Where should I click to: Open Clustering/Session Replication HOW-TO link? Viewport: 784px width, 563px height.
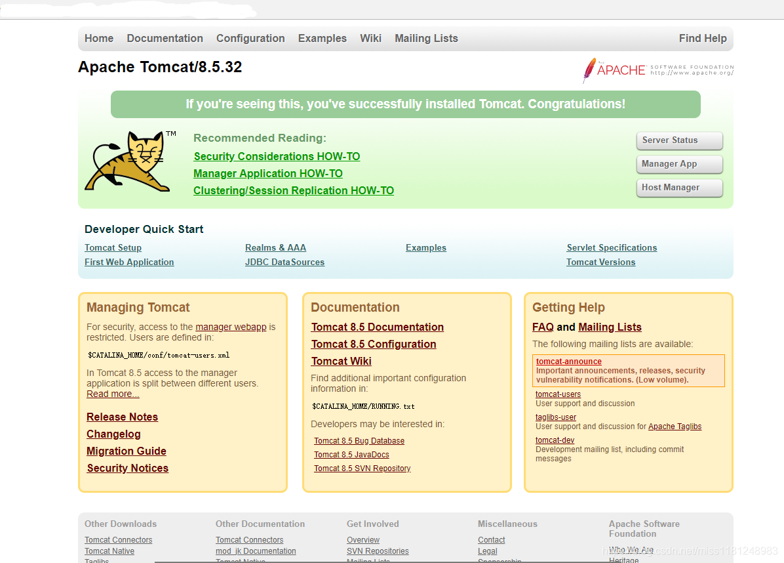[x=294, y=191]
